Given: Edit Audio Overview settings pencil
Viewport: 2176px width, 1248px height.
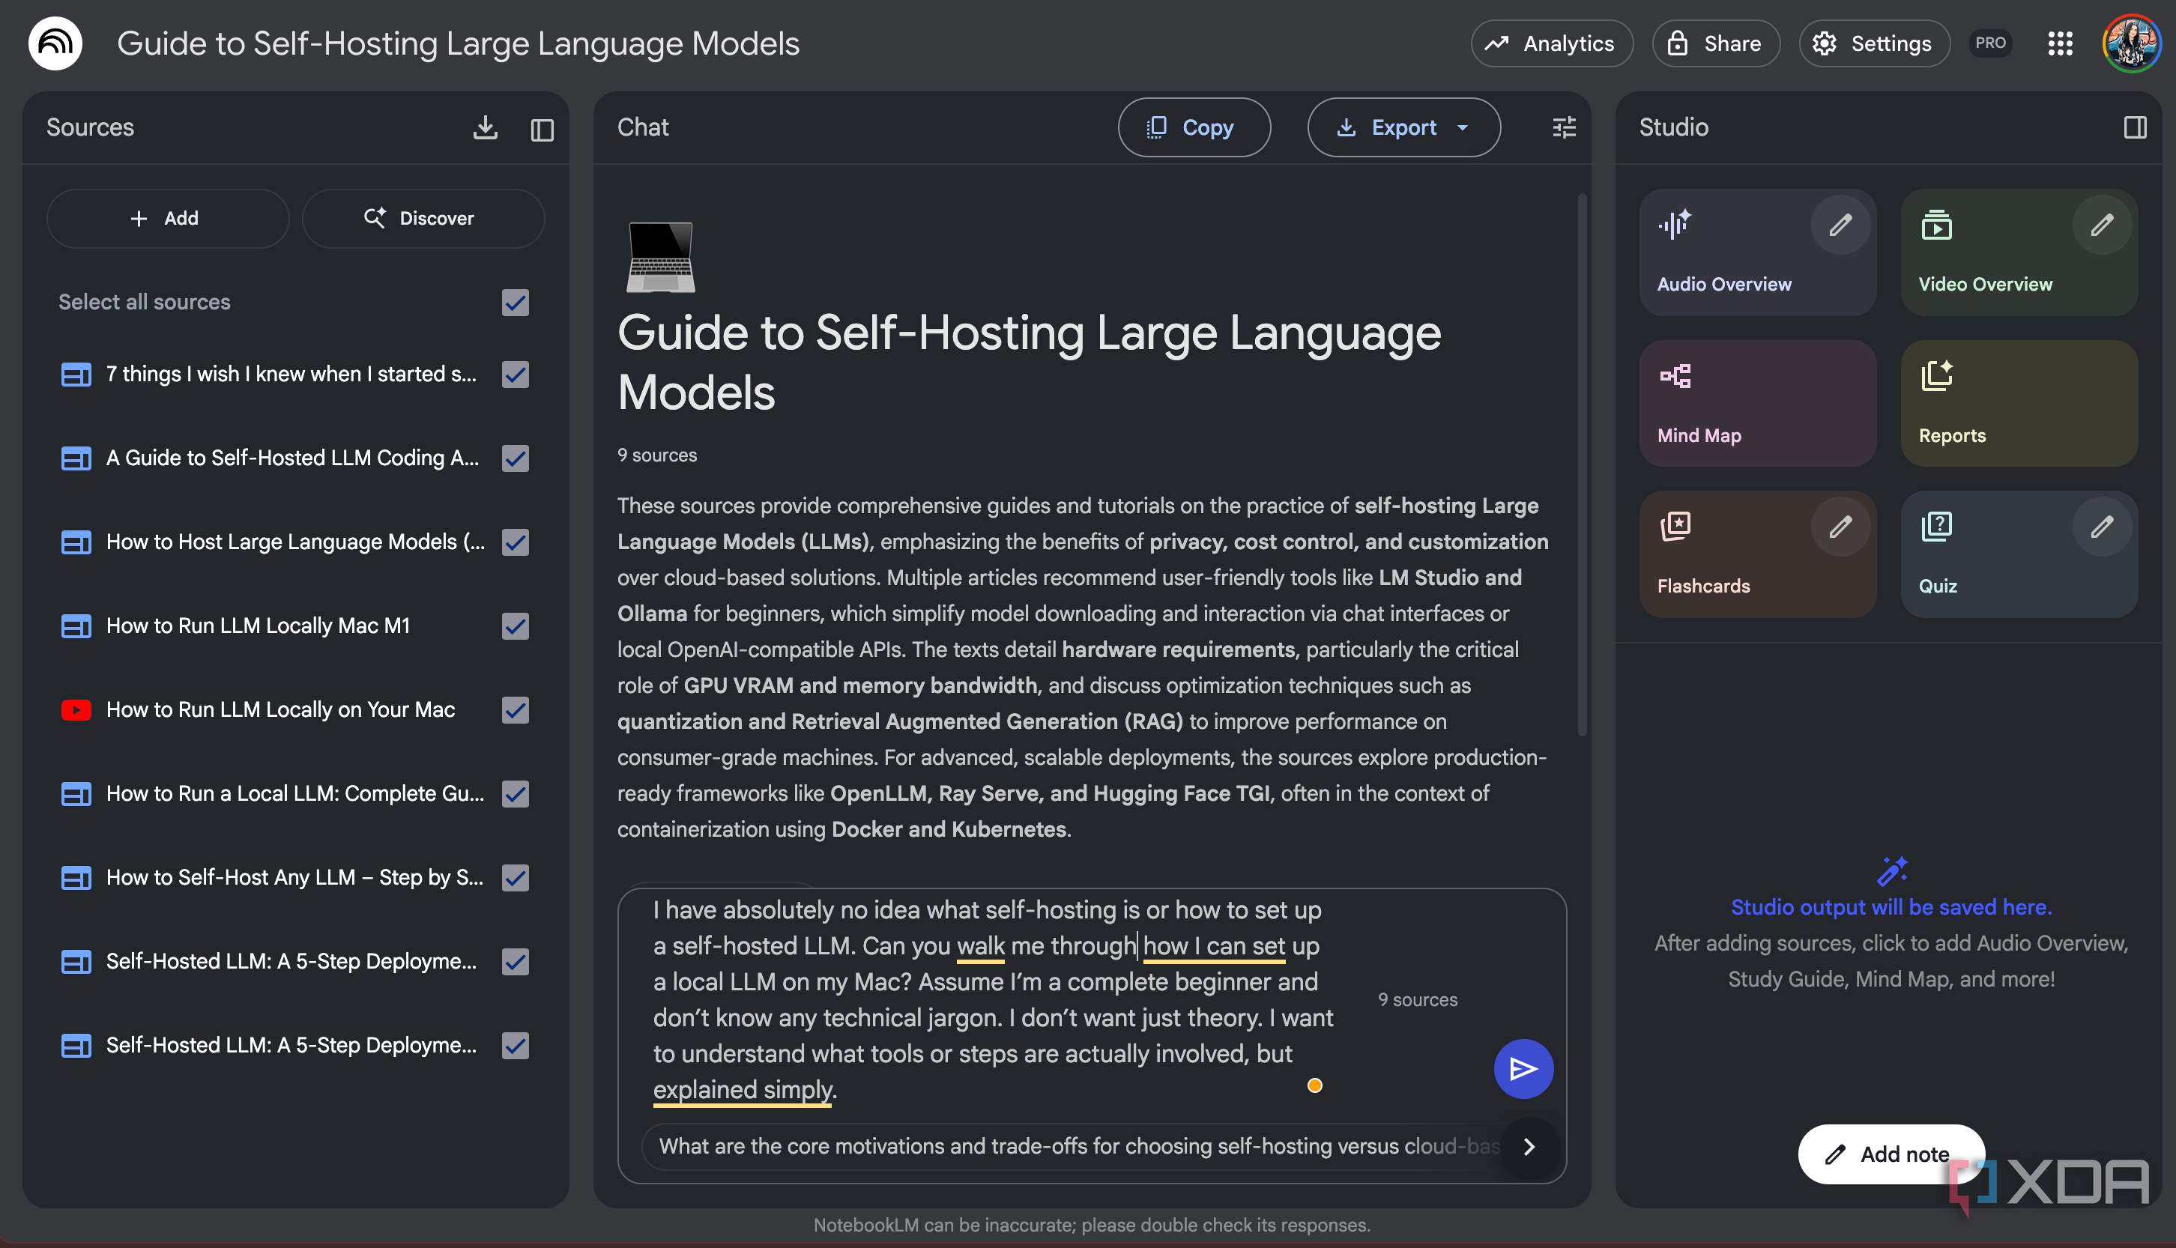Looking at the screenshot, I should [x=1840, y=225].
